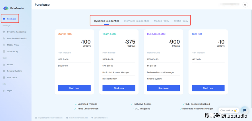Click the Purchase cart icon in sidebar
This screenshot has height=121, width=252.
(x=4, y=19)
